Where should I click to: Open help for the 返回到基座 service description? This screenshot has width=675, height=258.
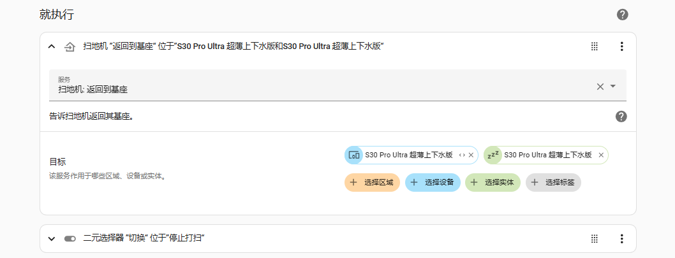click(x=621, y=117)
